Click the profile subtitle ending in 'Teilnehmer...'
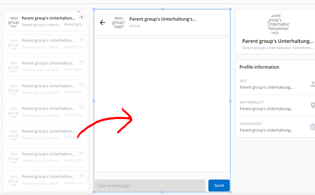Screen dimensions: 315x195 point(278,48)
